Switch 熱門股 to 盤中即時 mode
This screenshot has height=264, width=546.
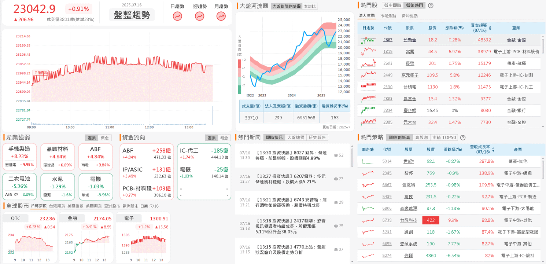[393, 5]
